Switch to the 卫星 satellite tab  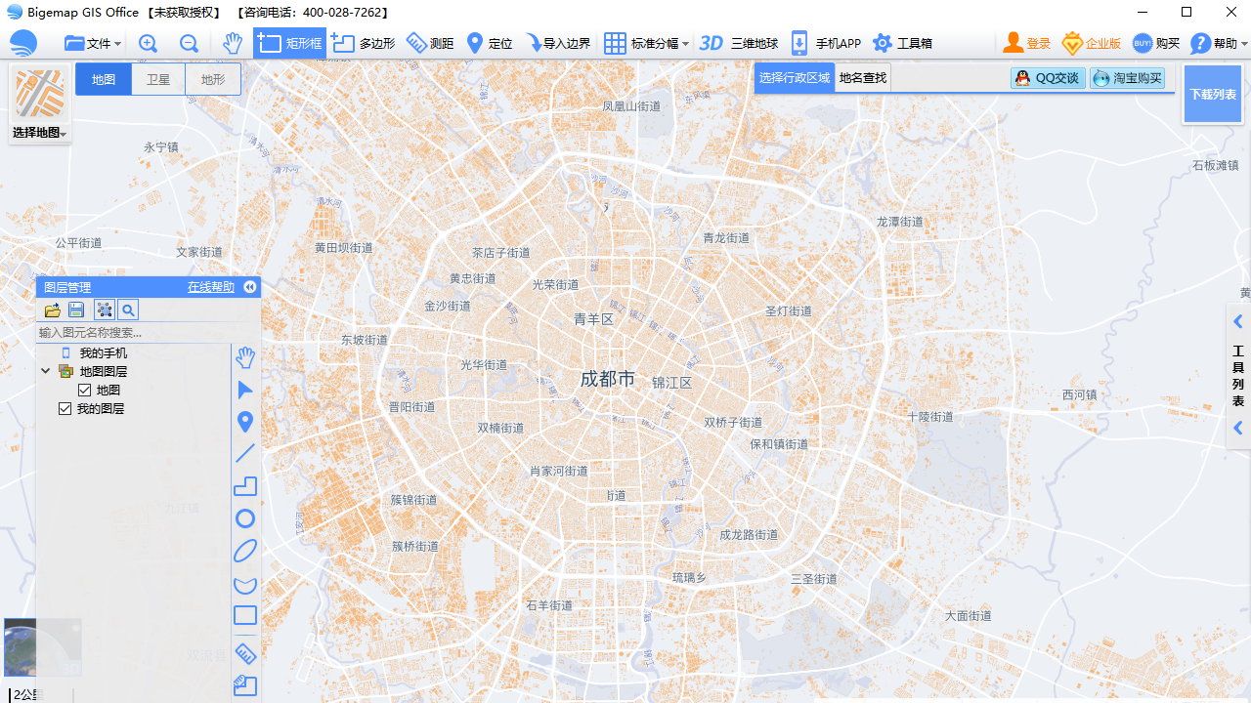(x=157, y=79)
